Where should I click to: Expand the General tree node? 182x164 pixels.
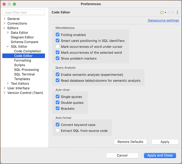[4, 19]
